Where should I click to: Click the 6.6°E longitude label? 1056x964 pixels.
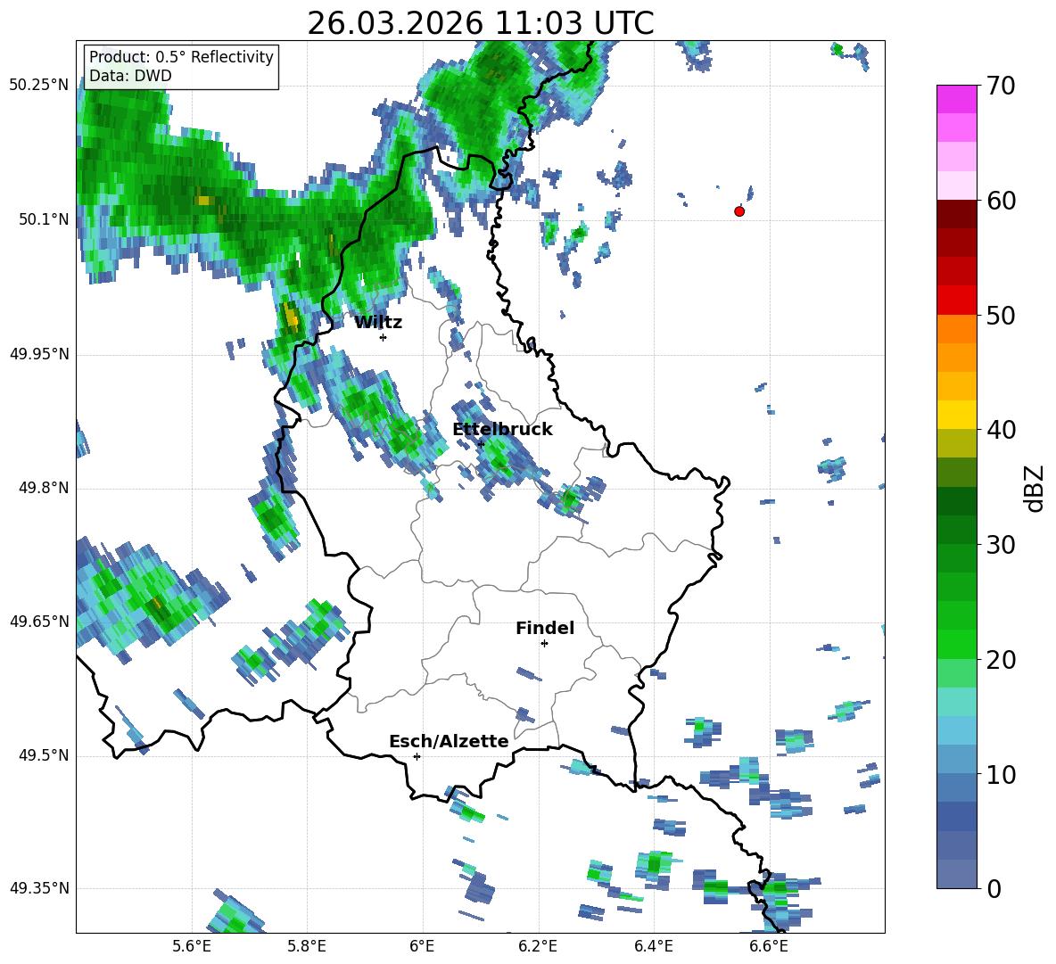(x=769, y=946)
